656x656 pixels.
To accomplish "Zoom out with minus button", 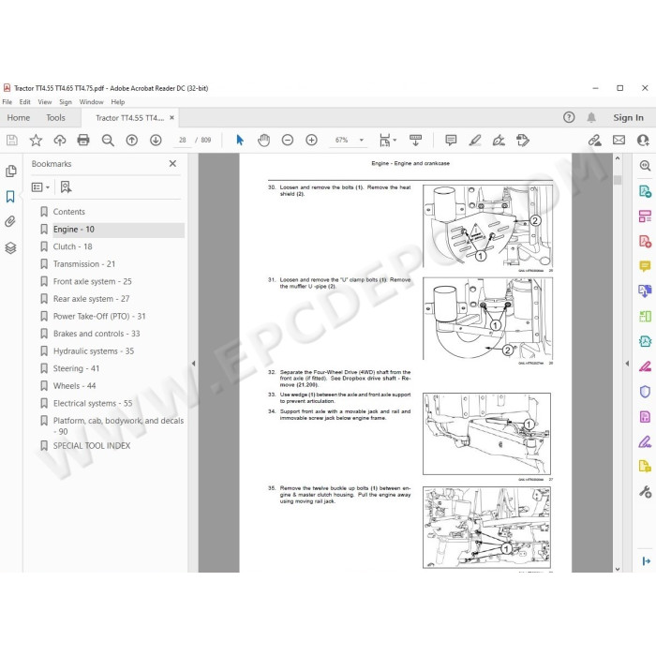I will click(288, 141).
